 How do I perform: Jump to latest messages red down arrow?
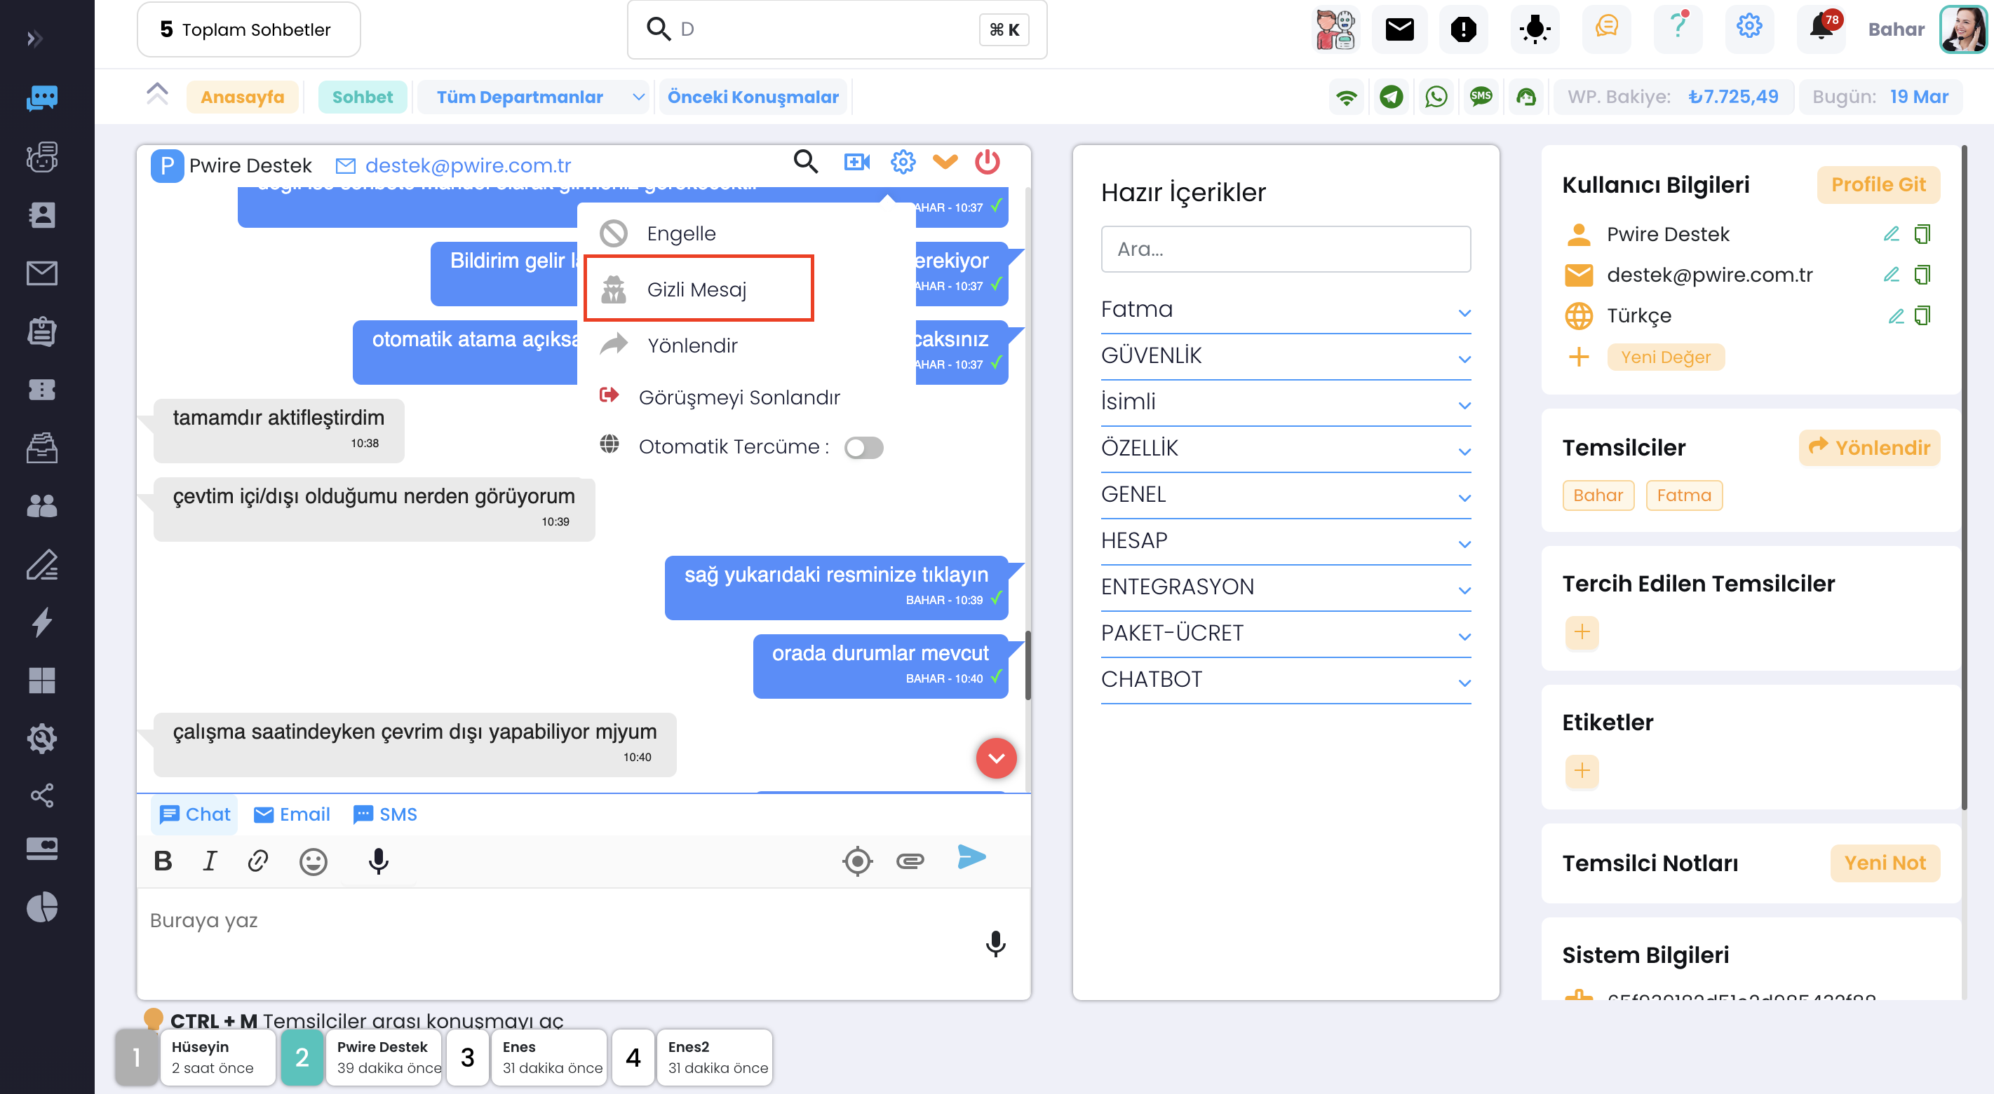(996, 758)
